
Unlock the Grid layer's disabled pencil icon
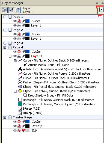tap(23, 130)
